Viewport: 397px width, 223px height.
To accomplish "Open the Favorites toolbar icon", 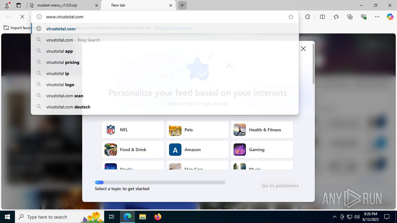I will point(336,17).
